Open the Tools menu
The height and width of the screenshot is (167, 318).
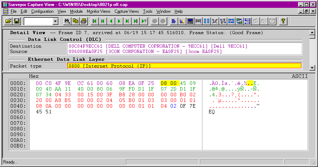[147, 11]
